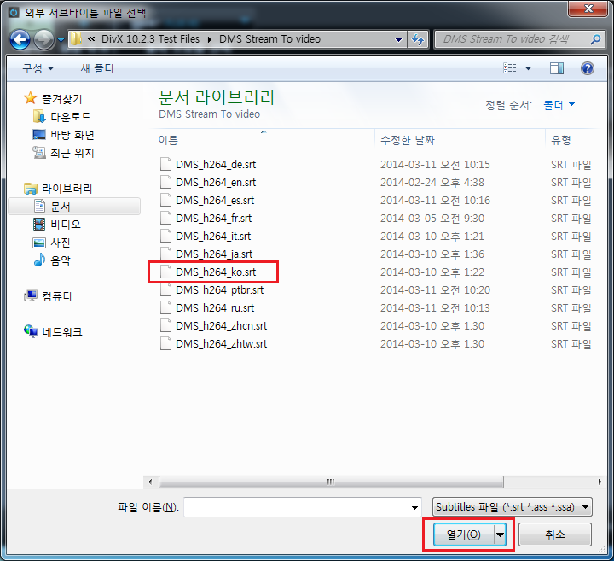The image size is (614, 561).
Task: Select 즐겨찾기 in navigation pane
Action: click(53, 99)
